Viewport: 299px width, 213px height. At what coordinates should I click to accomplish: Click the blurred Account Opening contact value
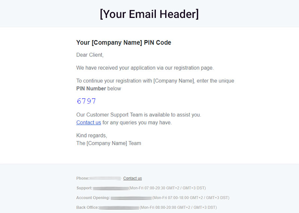coord(131,198)
